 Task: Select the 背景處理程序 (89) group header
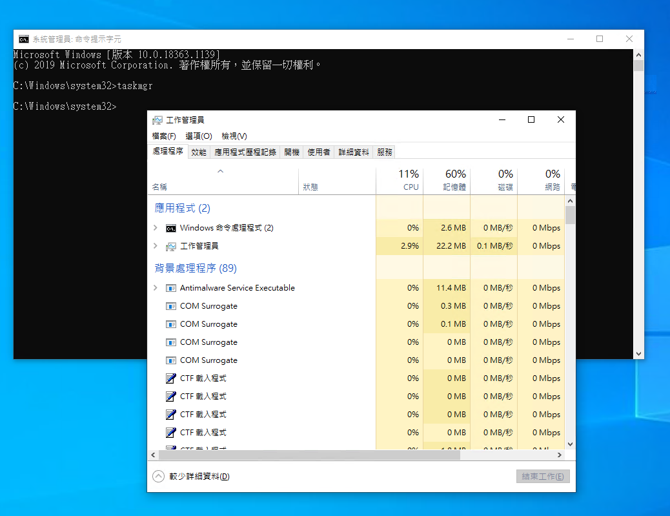(x=196, y=268)
